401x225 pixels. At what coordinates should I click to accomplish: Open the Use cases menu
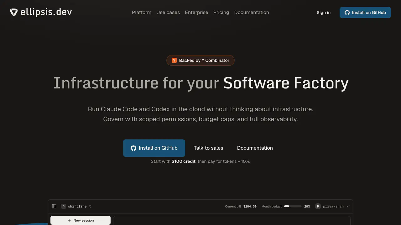coord(168,12)
